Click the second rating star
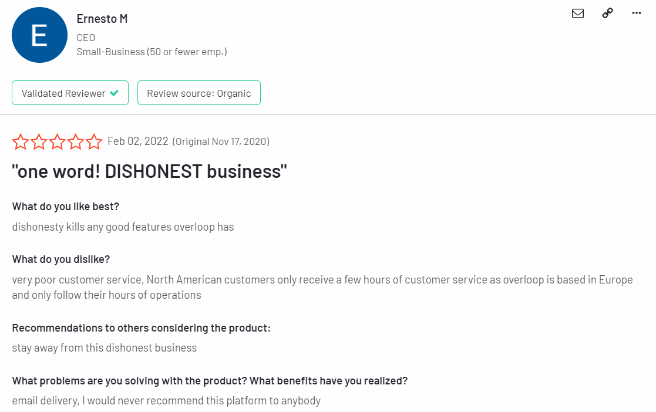656x412 pixels. [x=39, y=141]
